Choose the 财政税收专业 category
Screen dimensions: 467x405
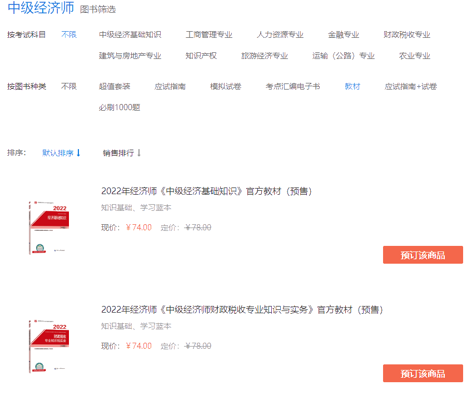click(406, 34)
